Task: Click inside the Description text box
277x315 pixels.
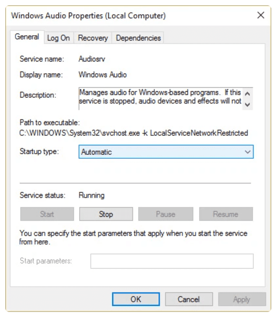Action: point(160,97)
